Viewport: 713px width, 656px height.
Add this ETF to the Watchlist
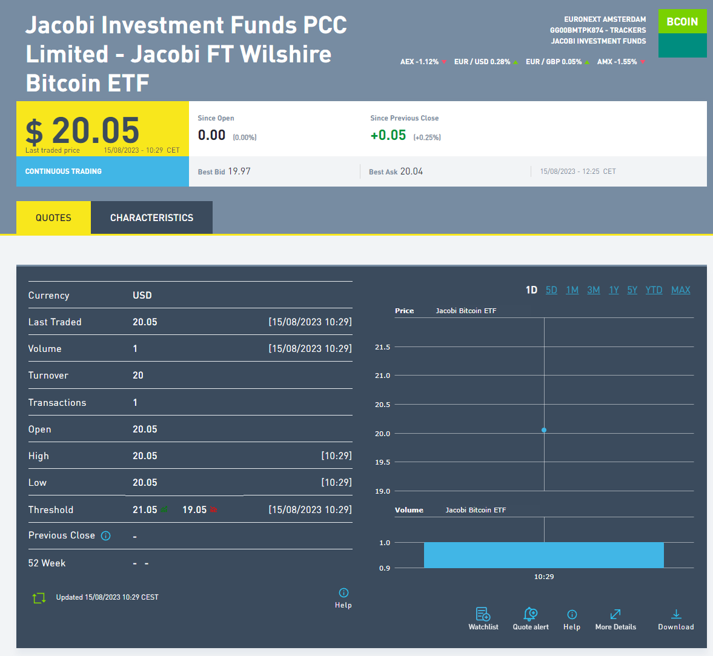click(x=483, y=615)
